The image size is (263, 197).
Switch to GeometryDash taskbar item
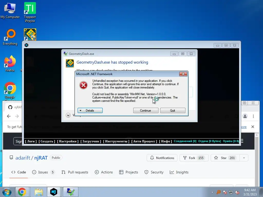(70, 192)
